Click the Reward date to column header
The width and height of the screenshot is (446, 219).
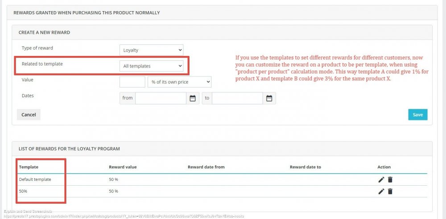(305, 167)
